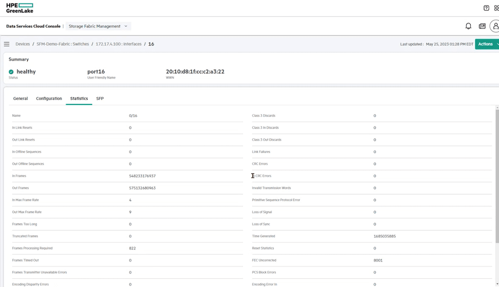
Task: Click Time Generated value 1685035885
Action: click(x=385, y=236)
